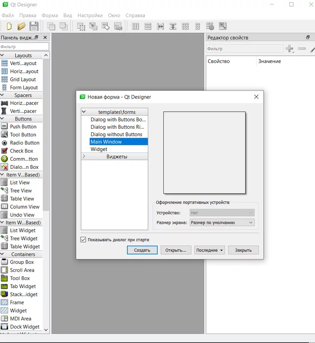Screen dimensions: 315x343
Task: Apply Lay Out in a Grid icon
Action: (185, 26)
